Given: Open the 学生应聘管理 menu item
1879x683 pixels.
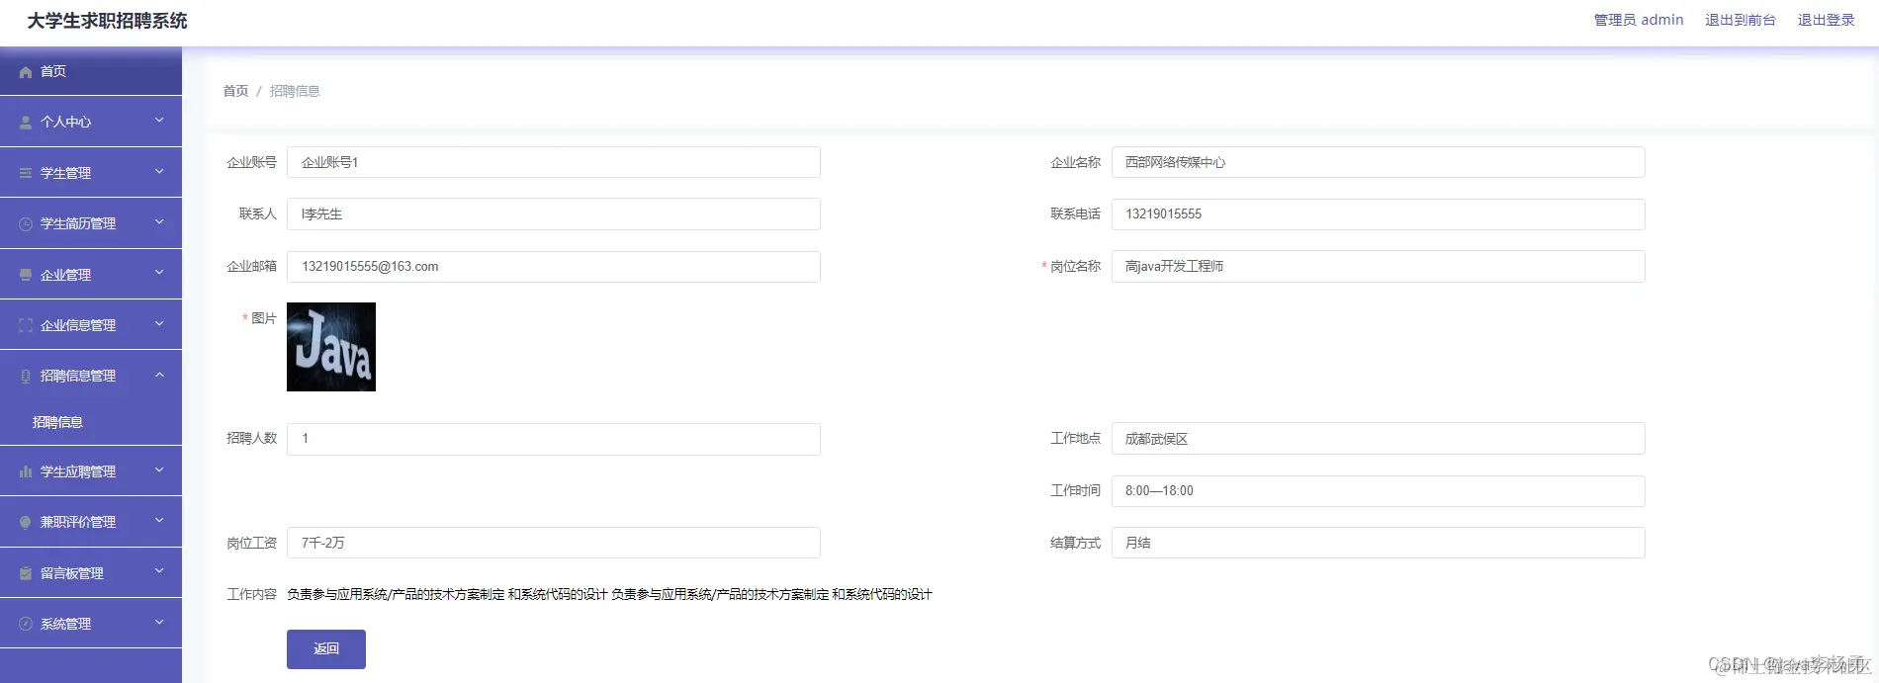Looking at the screenshot, I should pyautogui.click(x=91, y=471).
